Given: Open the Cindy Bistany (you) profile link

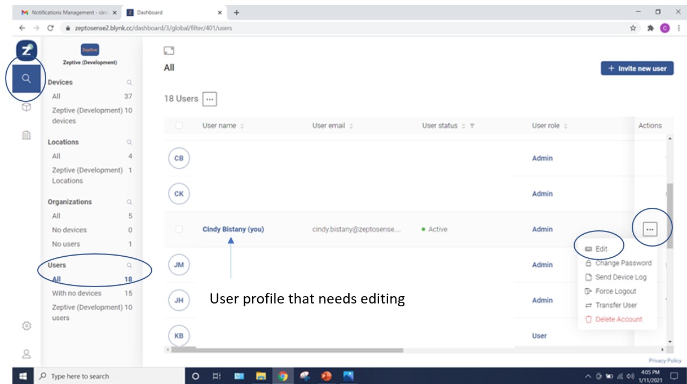Looking at the screenshot, I should [x=233, y=229].
